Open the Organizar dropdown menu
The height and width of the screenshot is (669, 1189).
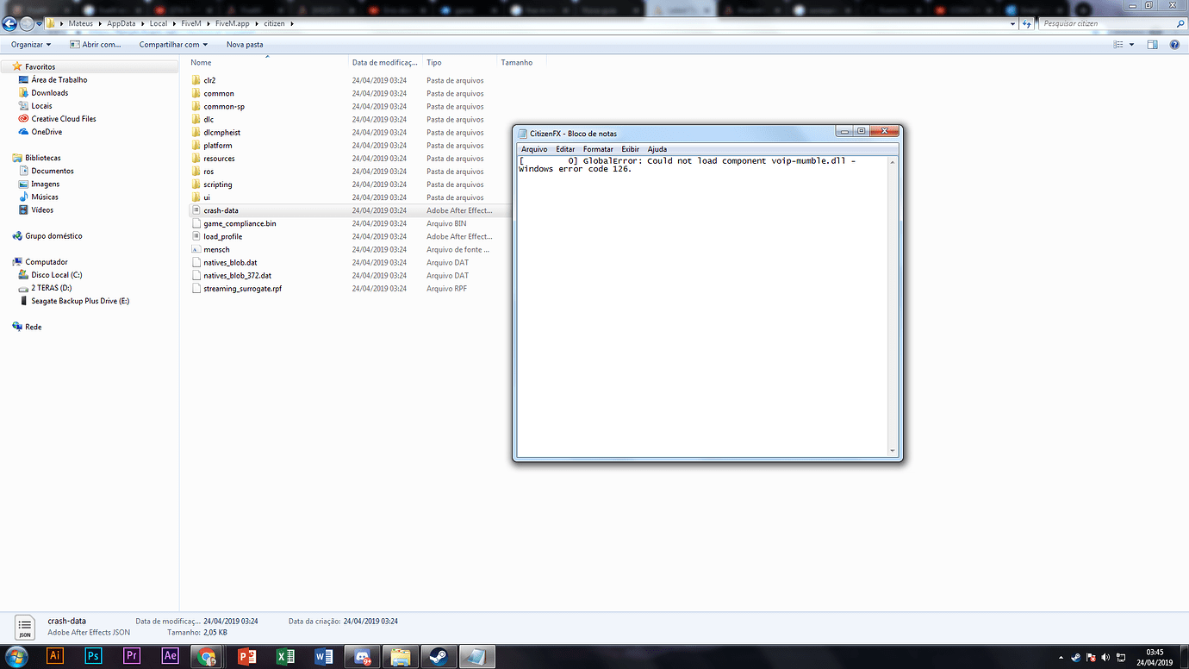(30, 44)
